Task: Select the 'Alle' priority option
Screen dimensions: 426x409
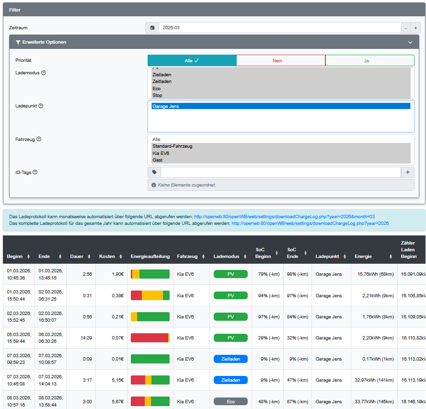Action: (192, 60)
